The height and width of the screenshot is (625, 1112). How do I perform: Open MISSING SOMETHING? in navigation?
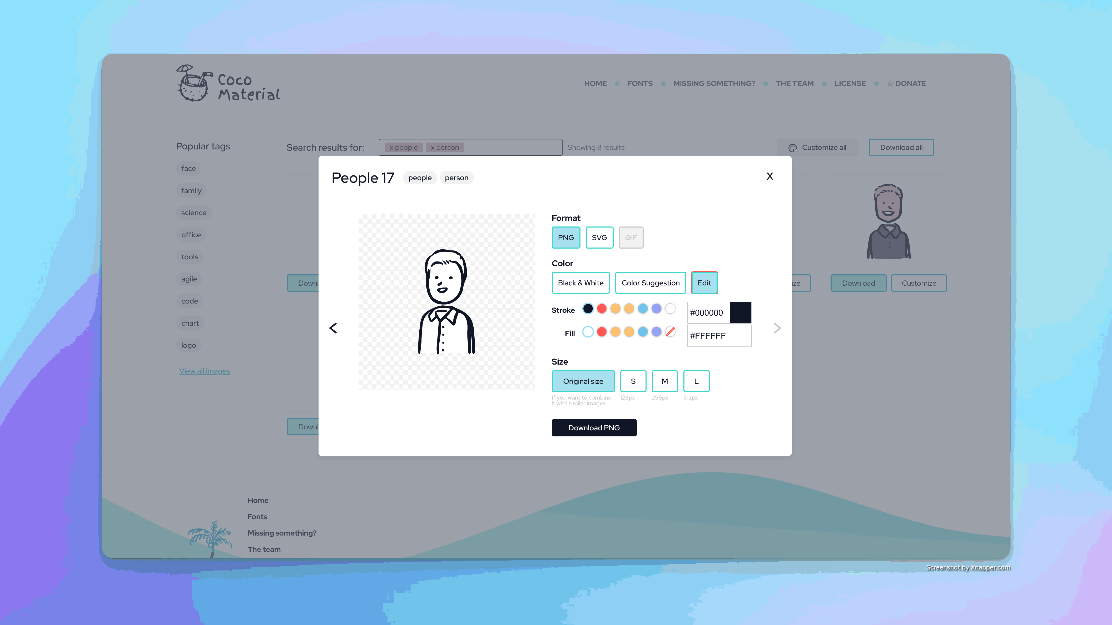click(x=714, y=84)
